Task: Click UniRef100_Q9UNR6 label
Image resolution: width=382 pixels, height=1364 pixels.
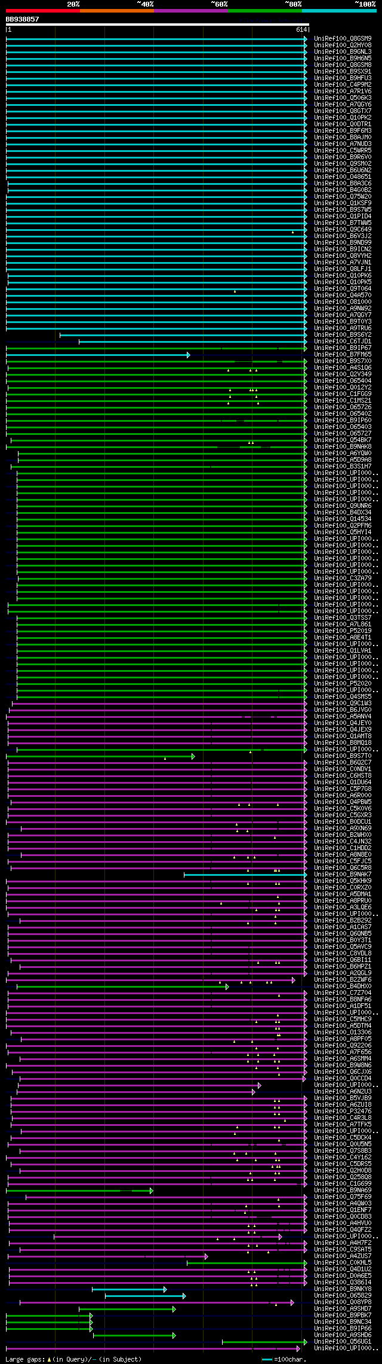Action: tap(343, 506)
